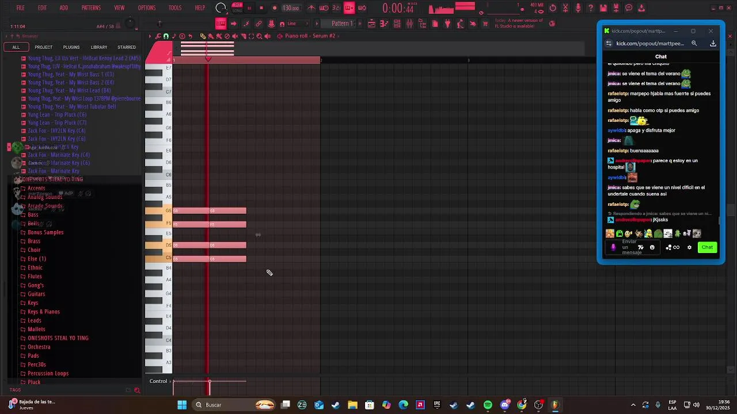Click Enviar un mensaje input field

click(632, 247)
